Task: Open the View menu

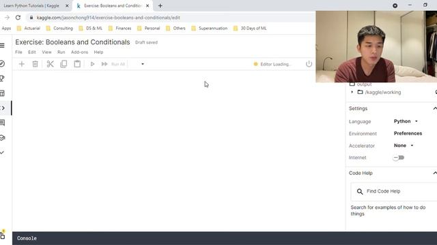Action: pos(46,52)
